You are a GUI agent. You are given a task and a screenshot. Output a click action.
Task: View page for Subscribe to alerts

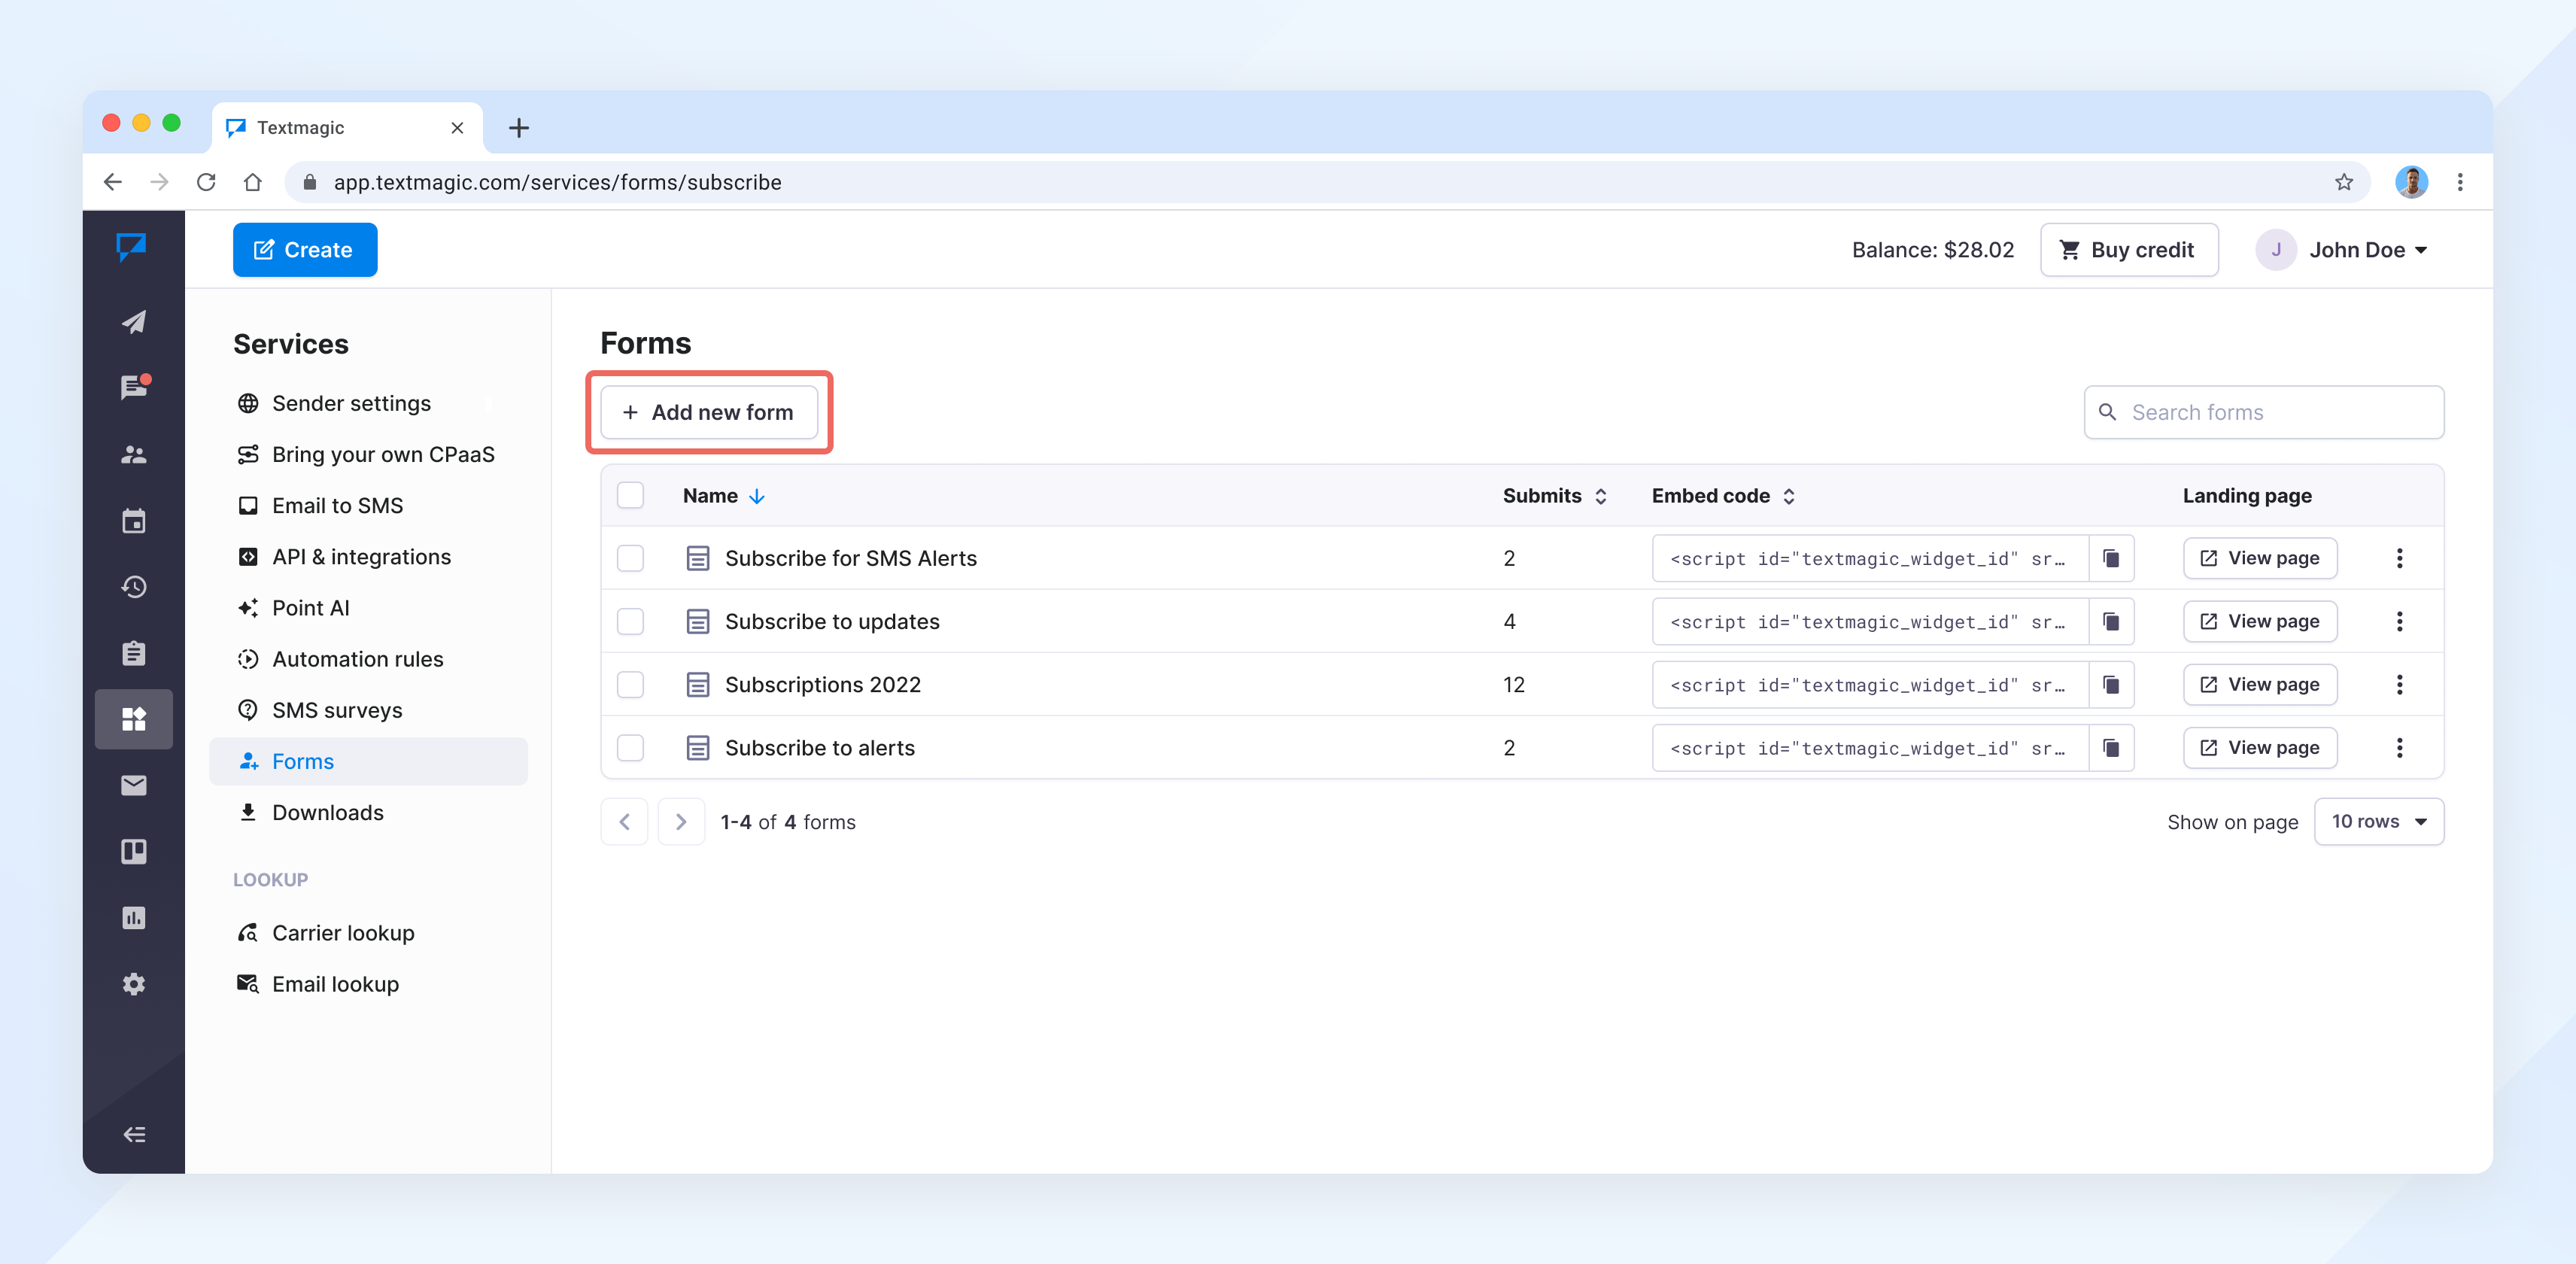click(x=2260, y=748)
